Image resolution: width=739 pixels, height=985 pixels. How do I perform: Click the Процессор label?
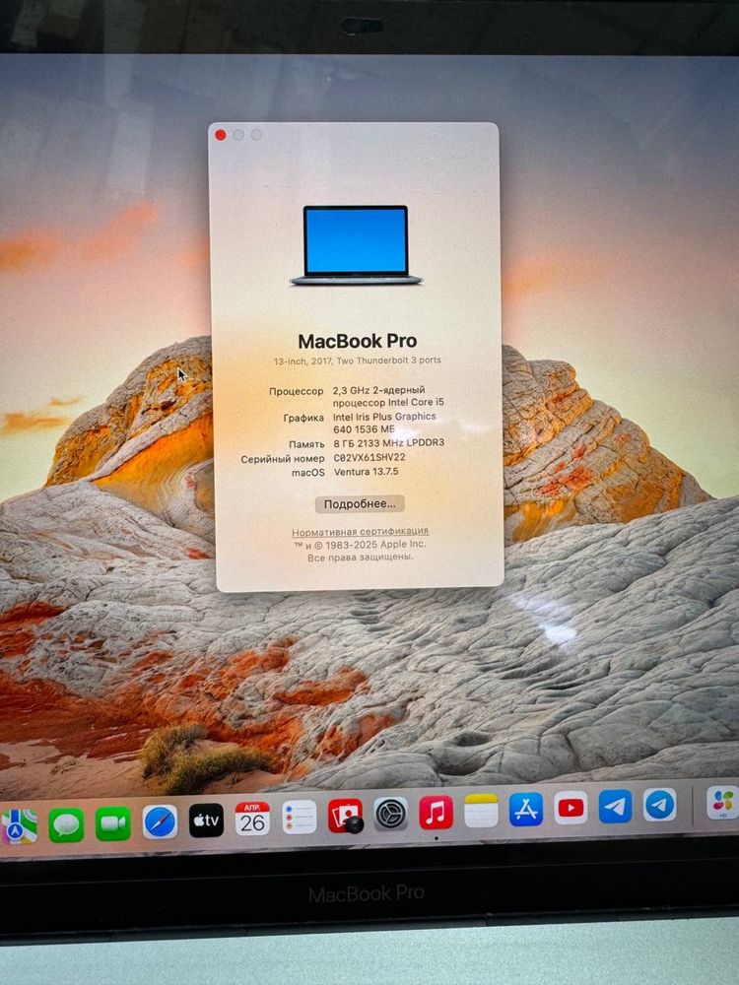tap(297, 391)
